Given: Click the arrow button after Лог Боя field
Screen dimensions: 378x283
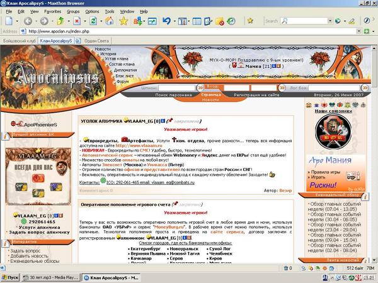Looking at the screenshot, I should click(x=365, y=88).
